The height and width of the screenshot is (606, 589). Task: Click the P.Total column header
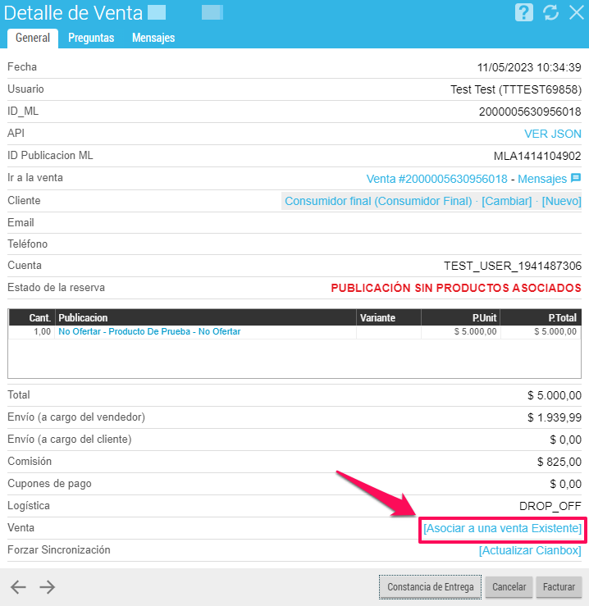coord(541,317)
